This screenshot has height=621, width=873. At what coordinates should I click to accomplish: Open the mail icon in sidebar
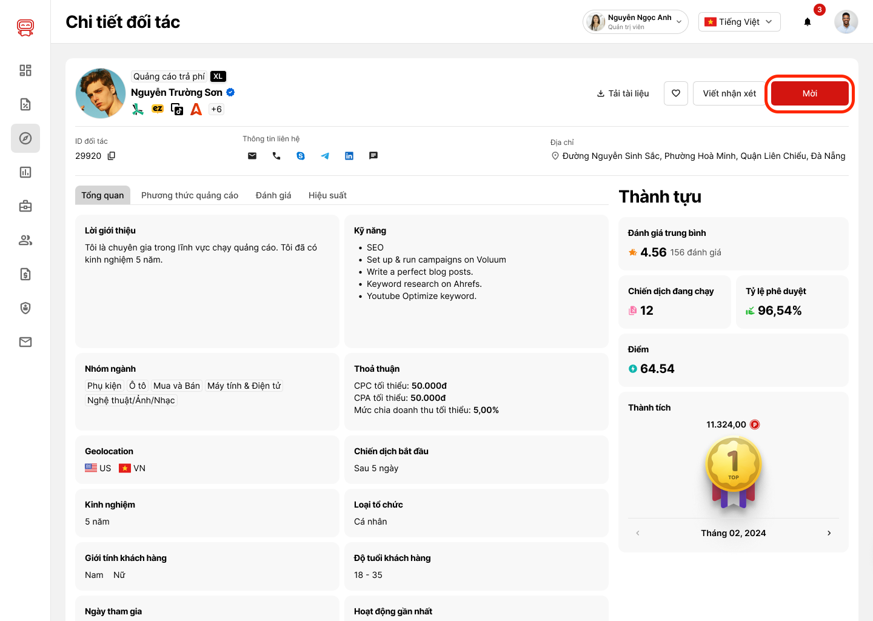coord(25,342)
